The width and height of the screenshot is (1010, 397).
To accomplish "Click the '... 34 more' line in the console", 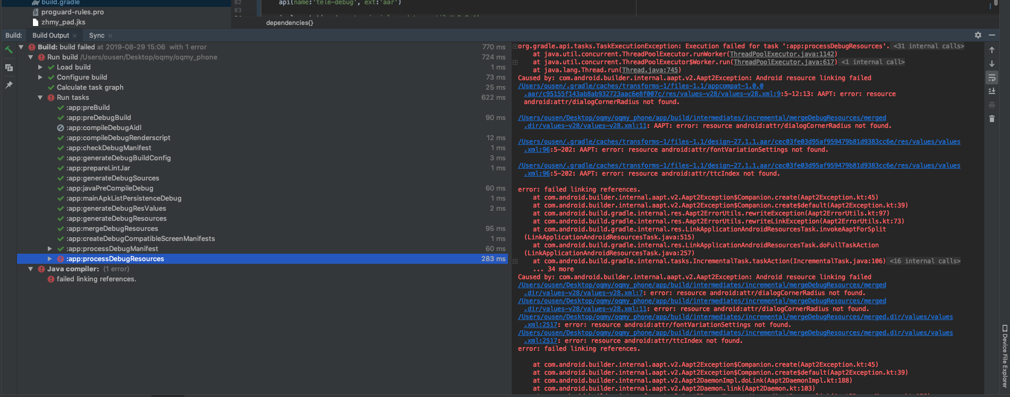I will click(553, 269).
